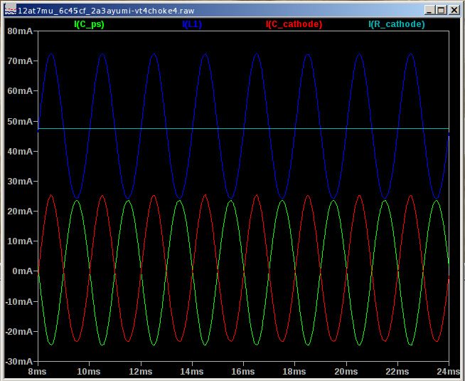
Task: Click the 10ms time axis label
Action: click(x=89, y=372)
